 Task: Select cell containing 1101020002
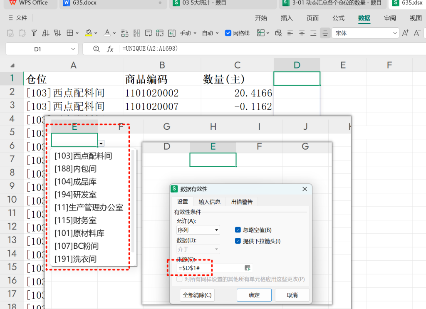click(162, 93)
